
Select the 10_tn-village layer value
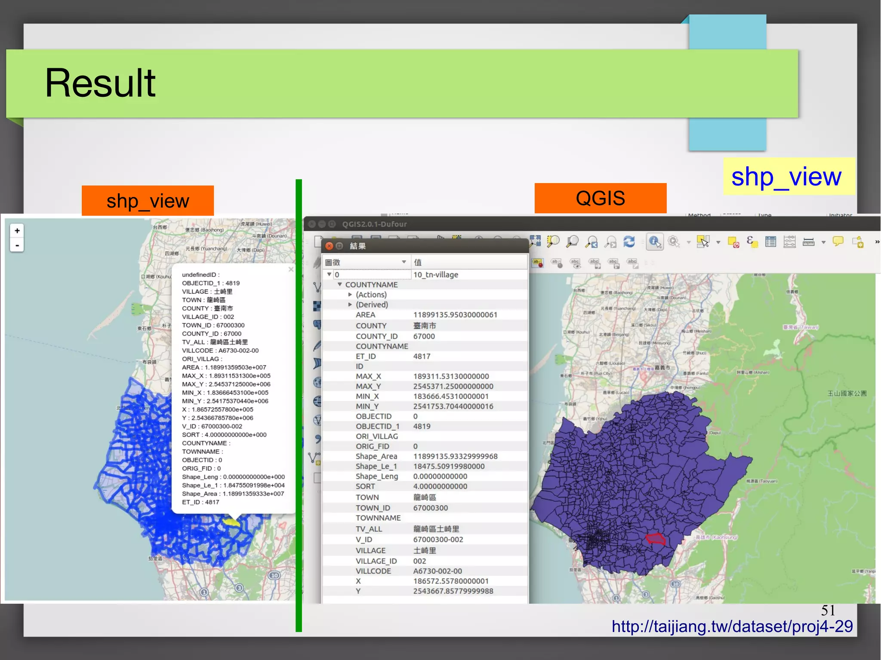tap(436, 274)
